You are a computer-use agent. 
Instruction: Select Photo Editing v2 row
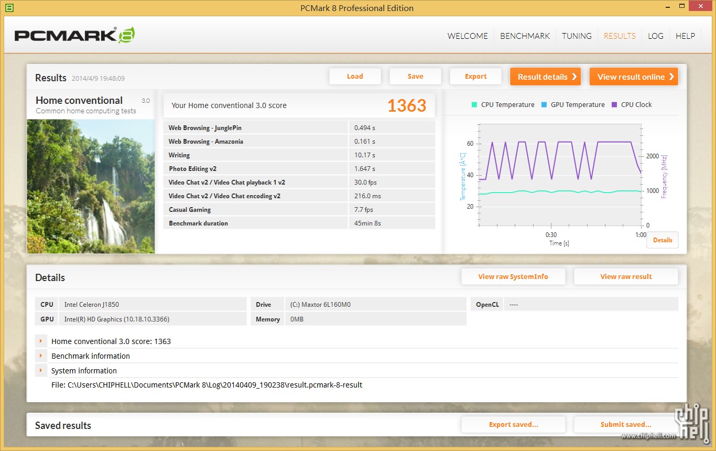(299, 168)
